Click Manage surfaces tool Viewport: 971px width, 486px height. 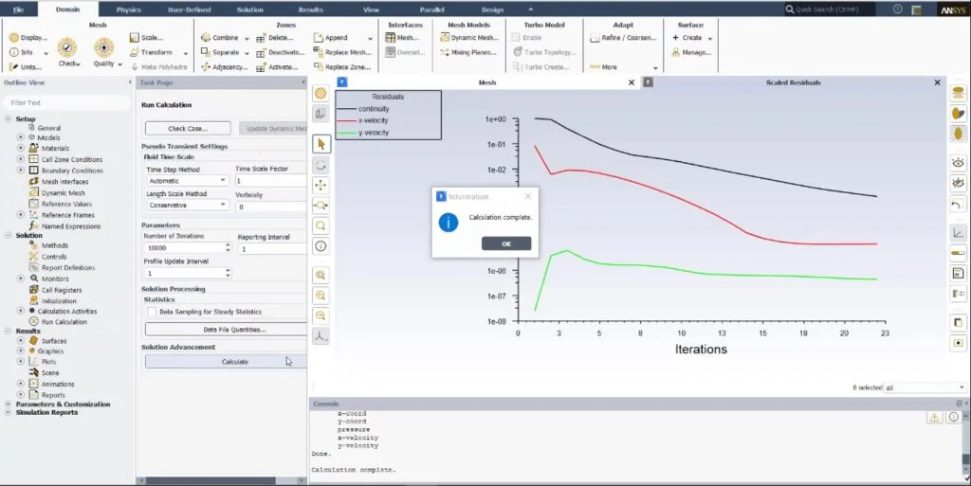(690, 52)
